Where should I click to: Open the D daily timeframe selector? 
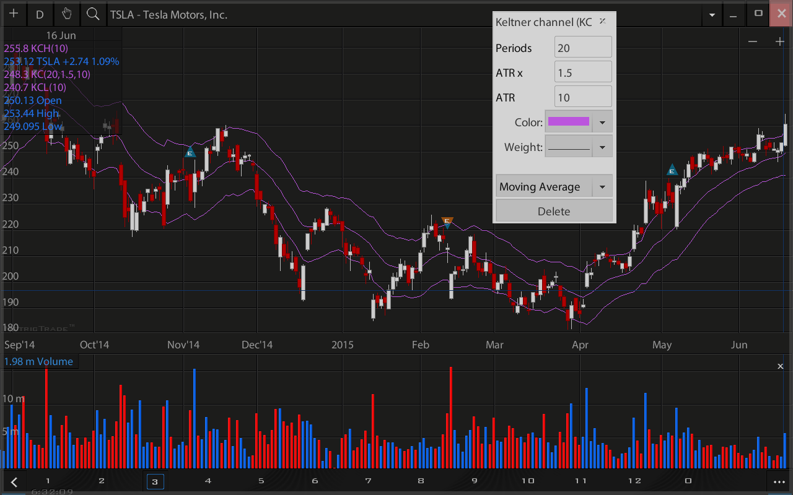[x=40, y=14]
